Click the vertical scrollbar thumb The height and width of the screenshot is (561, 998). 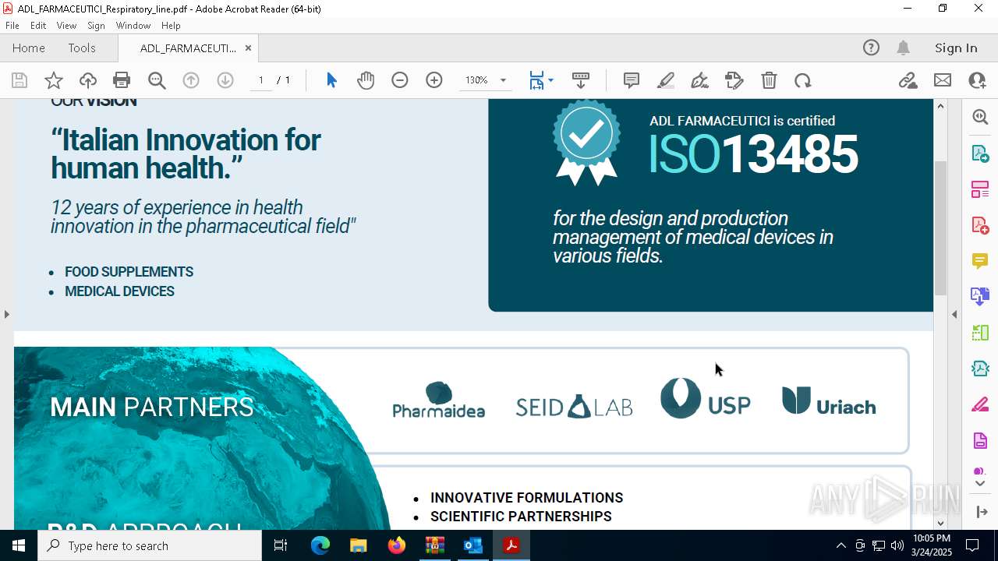pyautogui.click(x=940, y=228)
